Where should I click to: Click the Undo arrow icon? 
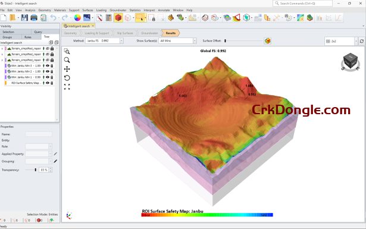[x=53, y=18]
